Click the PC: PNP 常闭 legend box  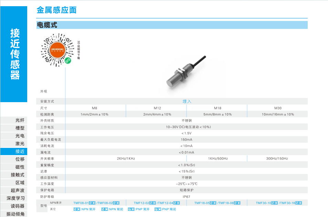pos(158,209)
